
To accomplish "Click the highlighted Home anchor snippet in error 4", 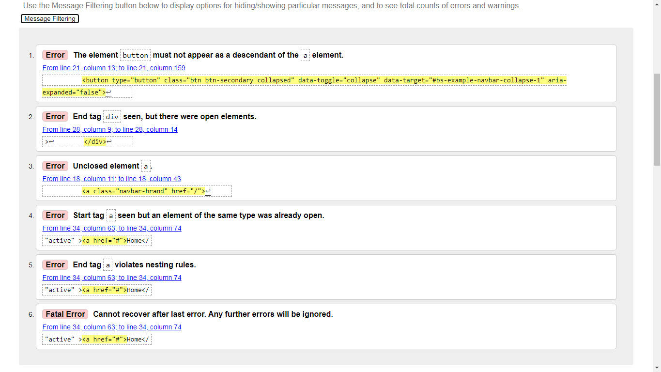I will [x=104, y=240].
